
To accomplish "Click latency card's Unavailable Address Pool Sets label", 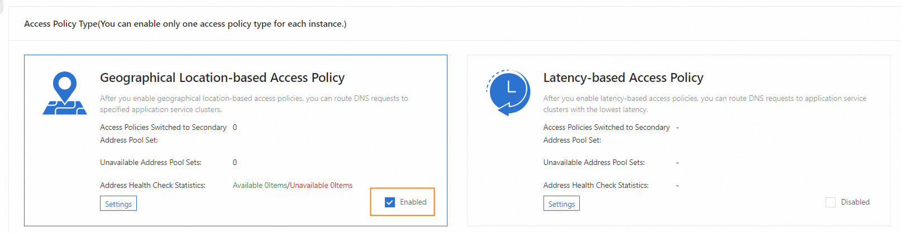I will (x=594, y=163).
